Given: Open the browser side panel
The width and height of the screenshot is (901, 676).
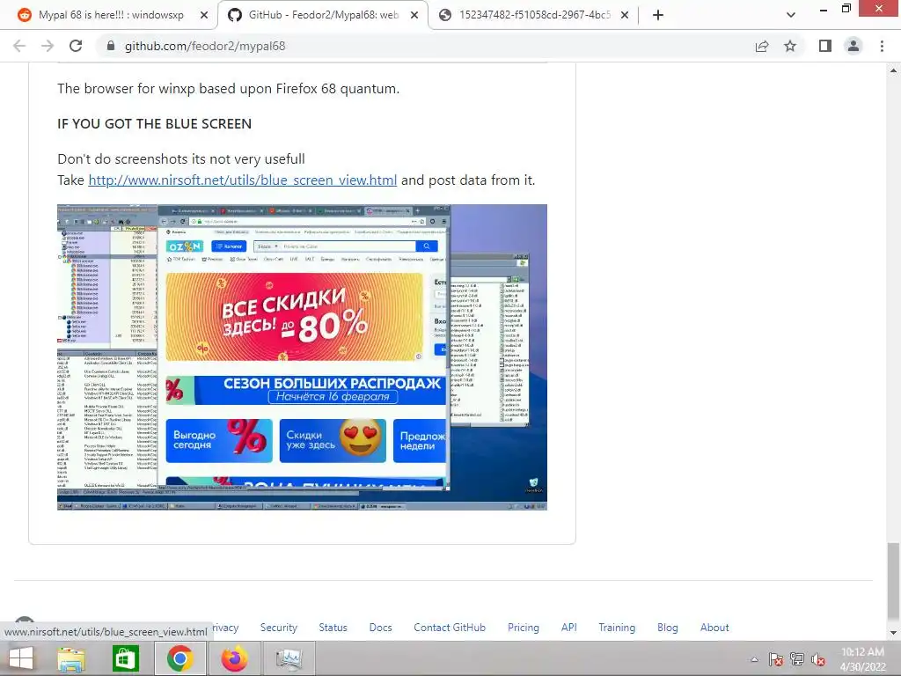Looking at the screenshot, I should coord(825,46).
